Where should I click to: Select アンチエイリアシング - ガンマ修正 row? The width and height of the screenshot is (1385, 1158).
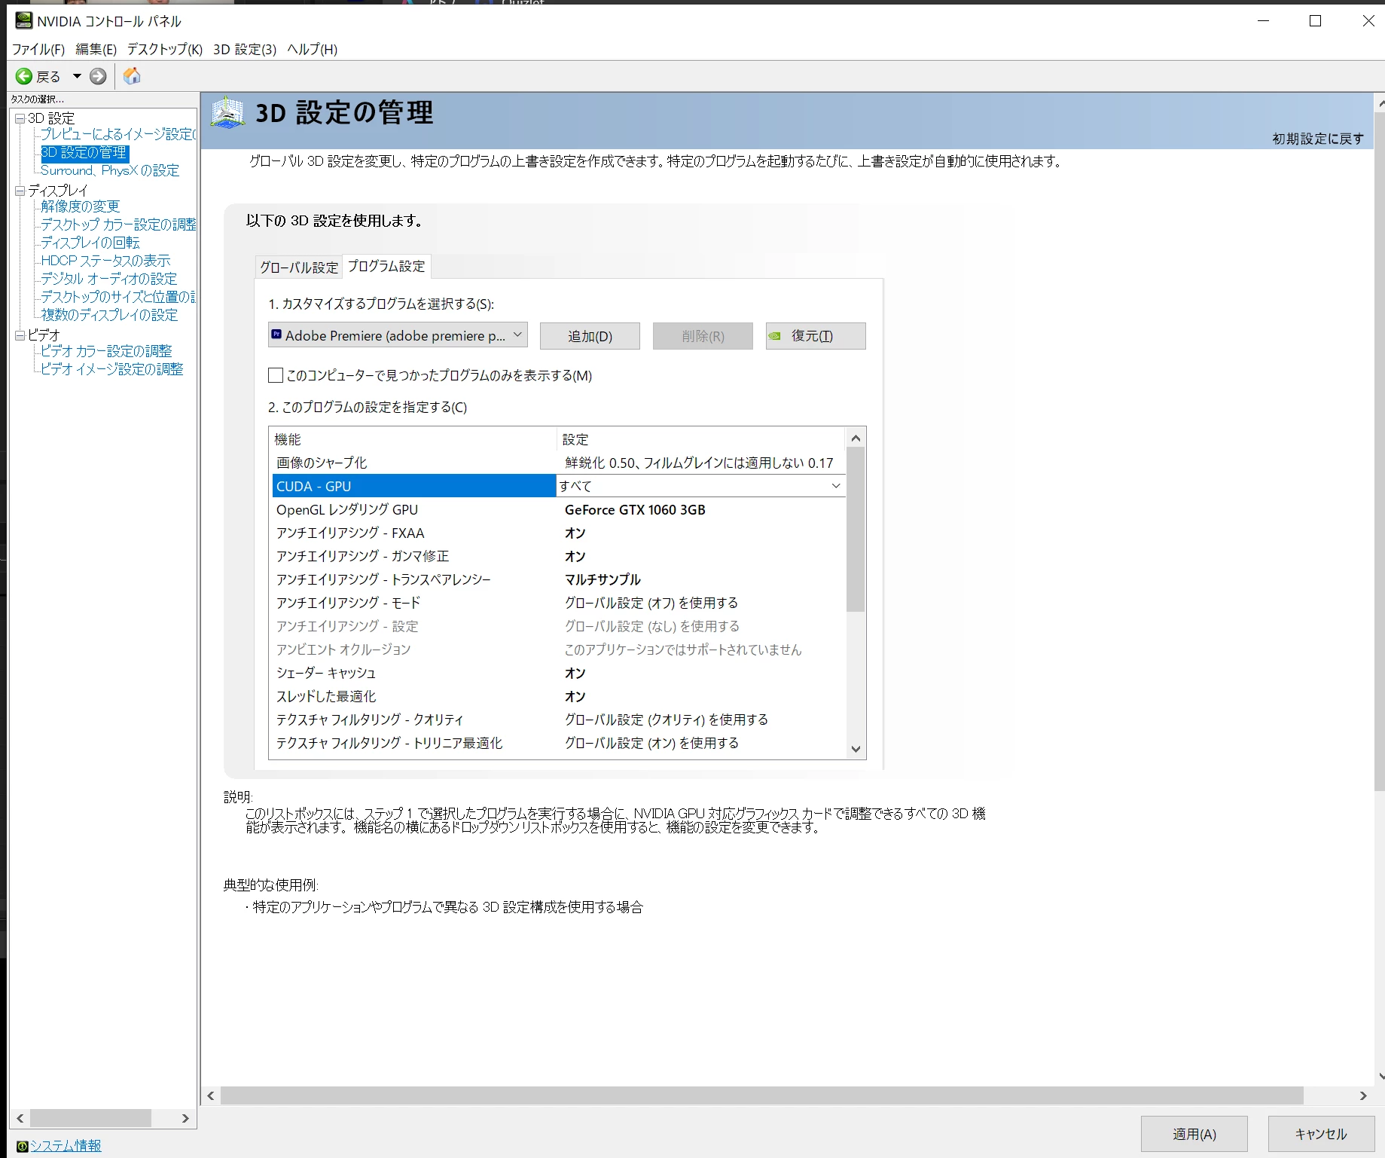pyautogui.click(x=558, y=556)
